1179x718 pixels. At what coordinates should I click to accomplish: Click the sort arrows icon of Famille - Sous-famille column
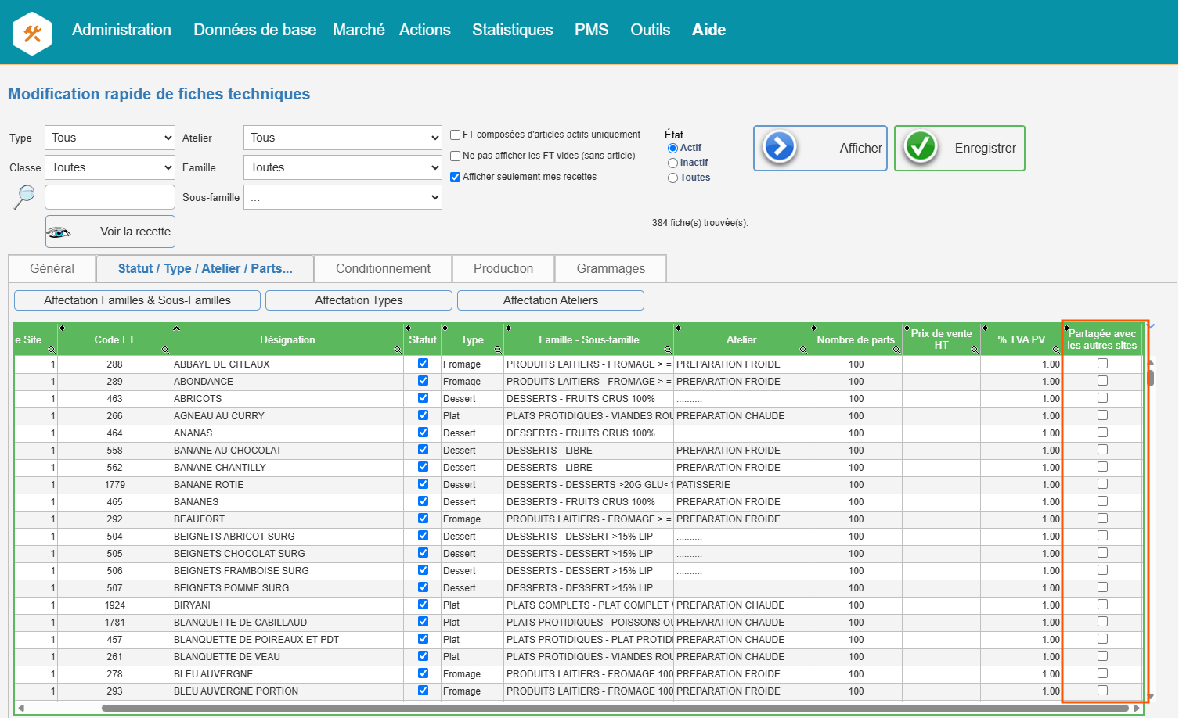507,328
